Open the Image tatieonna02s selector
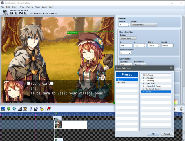This screenshot has width=185, height=141. pyautogui.click(x=144, y=25)
